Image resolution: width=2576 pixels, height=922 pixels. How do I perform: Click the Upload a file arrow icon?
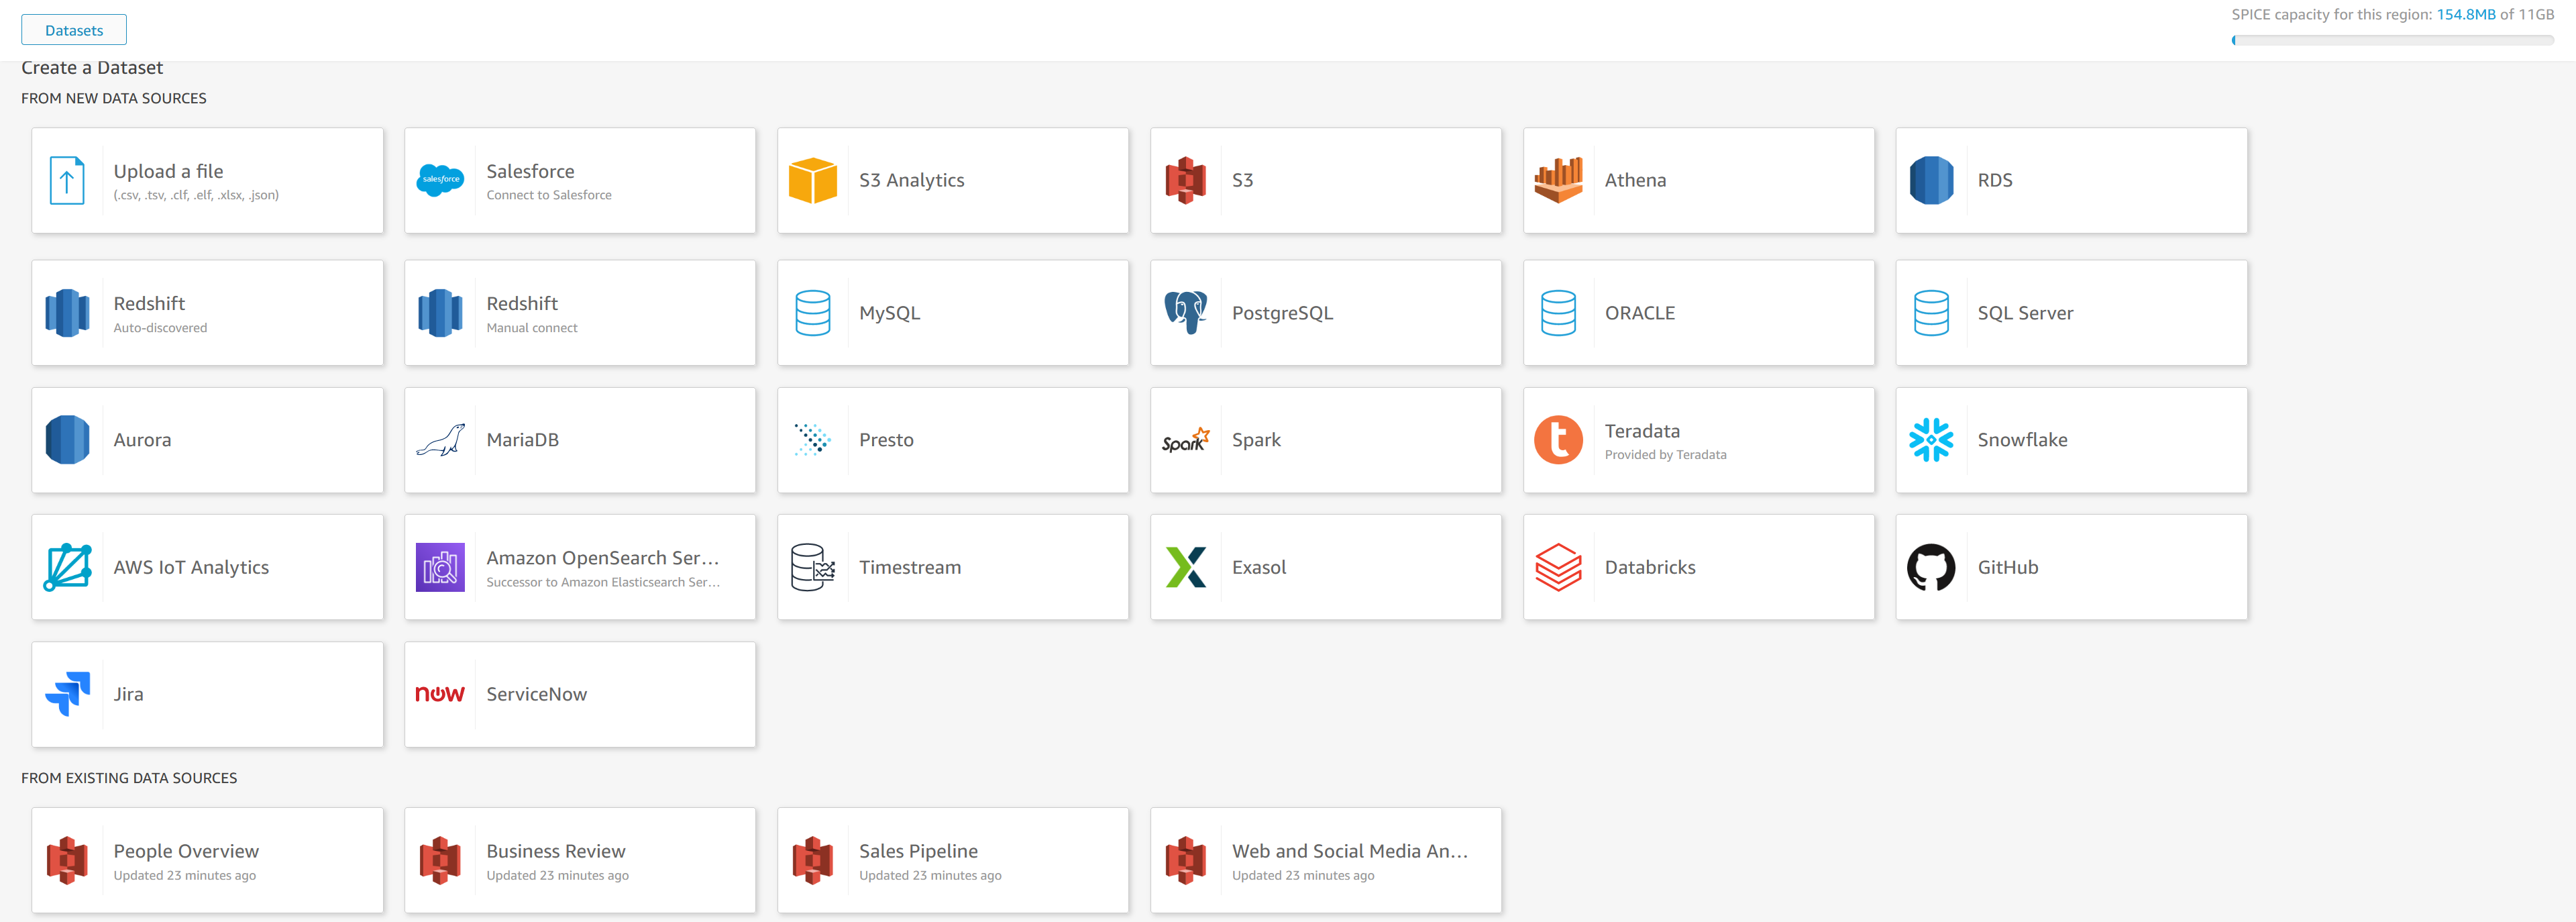pyautogui.click(x=67, y=181)
